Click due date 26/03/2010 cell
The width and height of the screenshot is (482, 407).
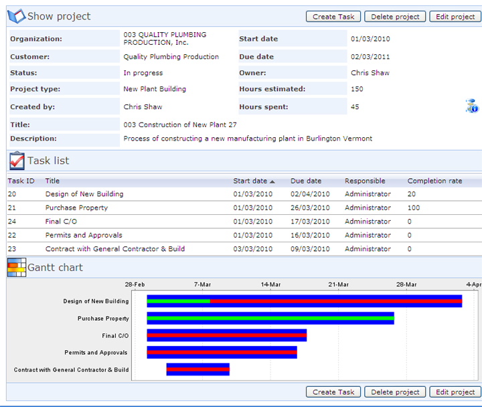click(310, 208)
